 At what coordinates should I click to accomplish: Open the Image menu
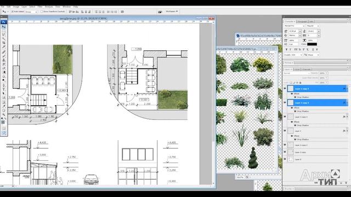point(16,7)
